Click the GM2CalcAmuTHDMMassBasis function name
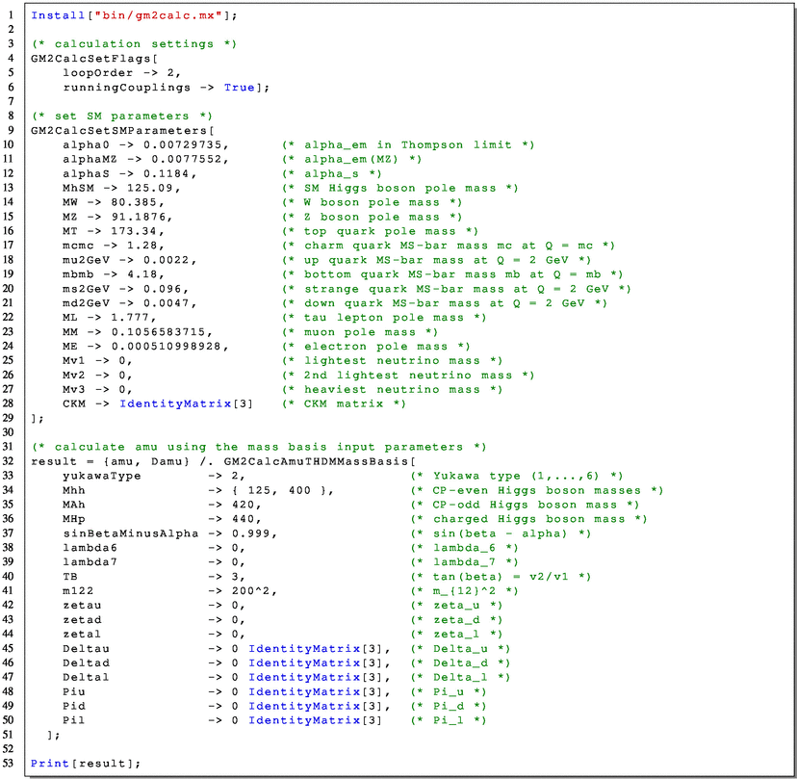The image size is (797, 779). (315, 461)
